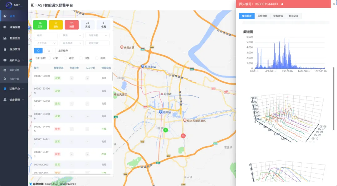Click the red cluster marker labeled 44
The width and height of the screenshot is (337, 186).
tap(183, 136)
